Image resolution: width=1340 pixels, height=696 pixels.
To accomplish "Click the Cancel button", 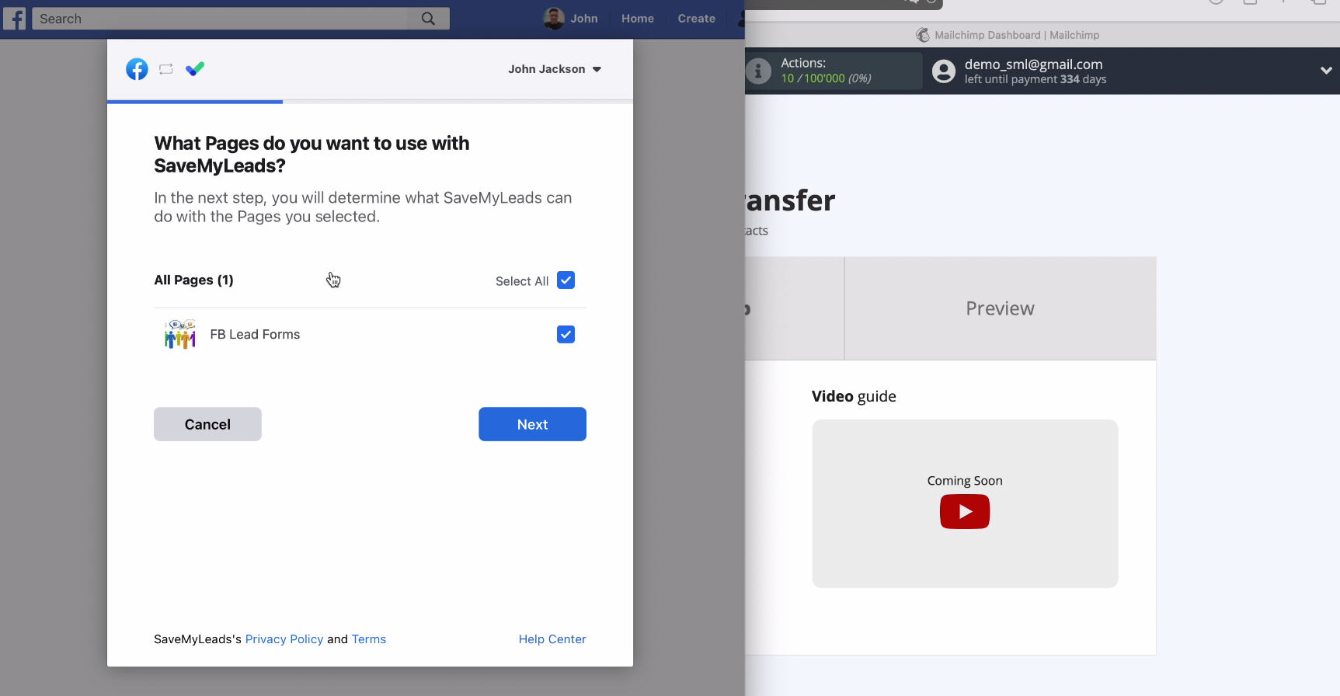I will 207,424.
